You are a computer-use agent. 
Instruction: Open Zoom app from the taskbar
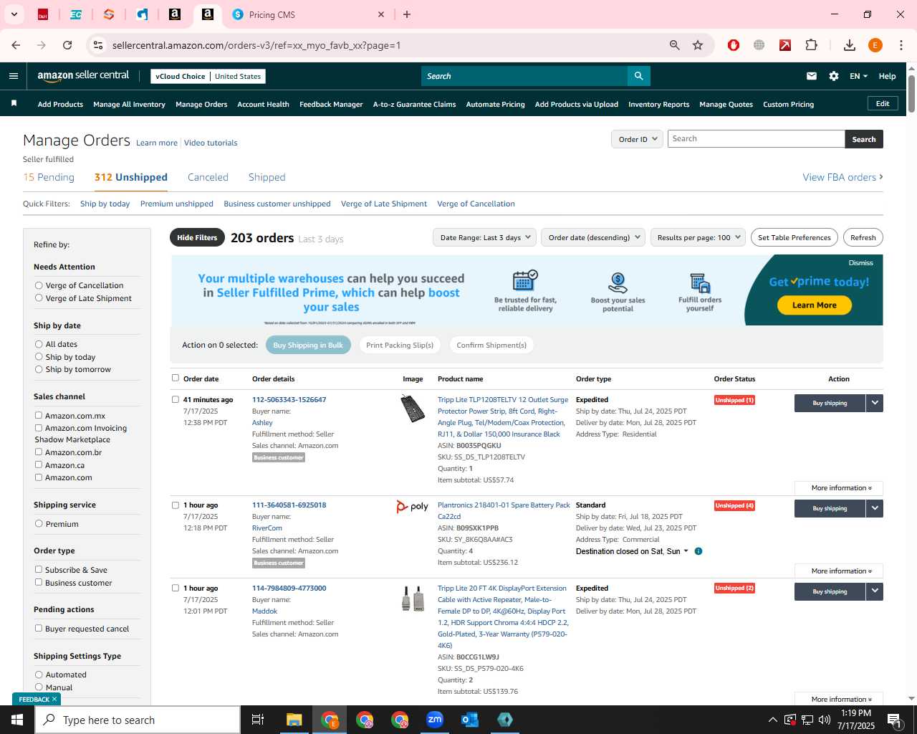tap(435, 720)
